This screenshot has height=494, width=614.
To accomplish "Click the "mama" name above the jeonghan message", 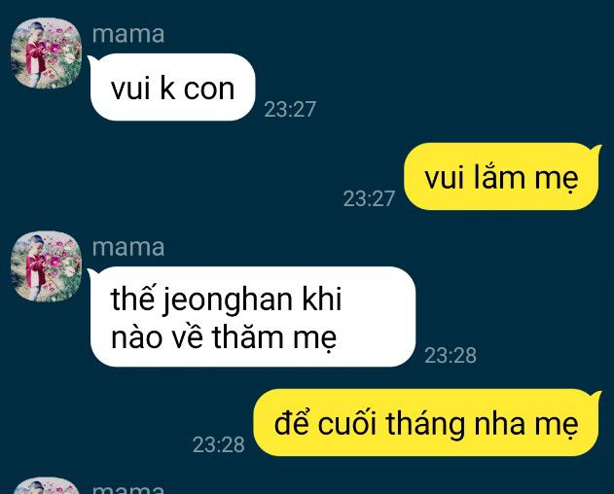I will 128,248.
